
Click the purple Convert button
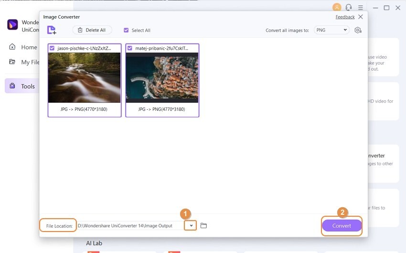click(x=342, y=226)
